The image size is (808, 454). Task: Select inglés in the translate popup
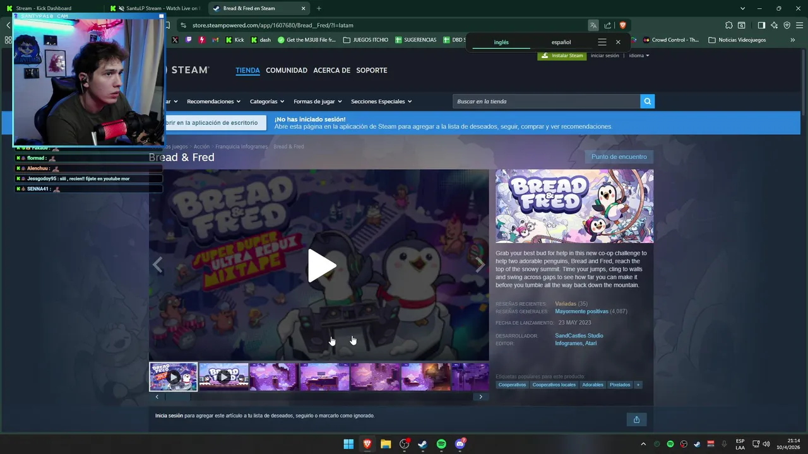(x=501, y=42)
